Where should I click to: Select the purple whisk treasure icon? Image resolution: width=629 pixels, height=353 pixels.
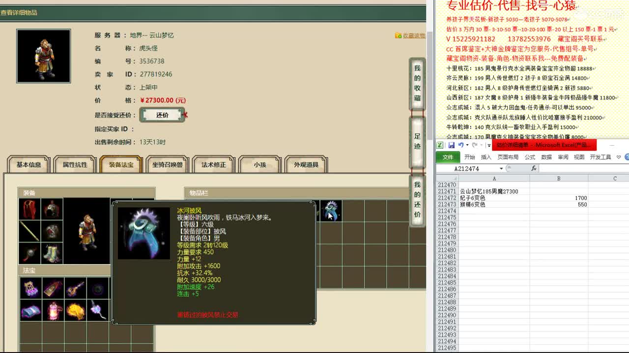coord(97,310)
